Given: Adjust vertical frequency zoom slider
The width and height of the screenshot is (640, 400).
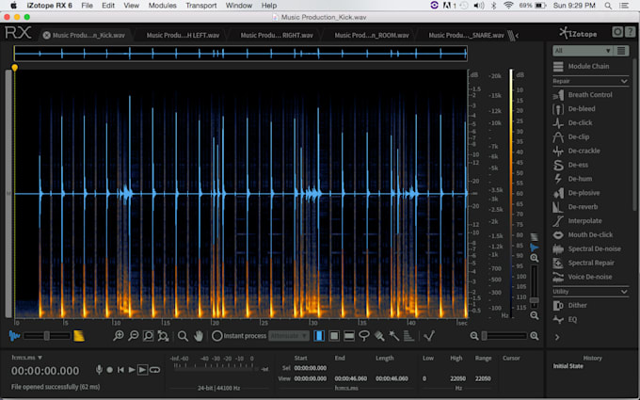Looking at the screenshot, I should [534, 286].
